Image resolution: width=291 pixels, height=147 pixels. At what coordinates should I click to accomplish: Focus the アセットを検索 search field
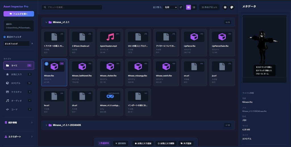coord(72,7)
